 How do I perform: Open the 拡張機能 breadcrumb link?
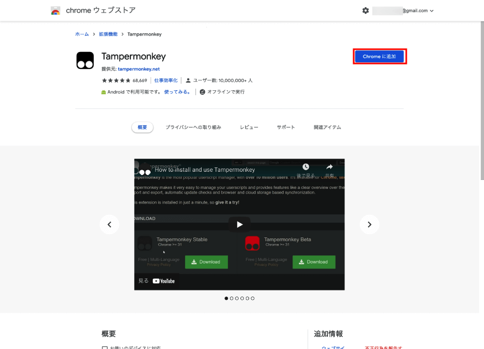tap(108, 34)
